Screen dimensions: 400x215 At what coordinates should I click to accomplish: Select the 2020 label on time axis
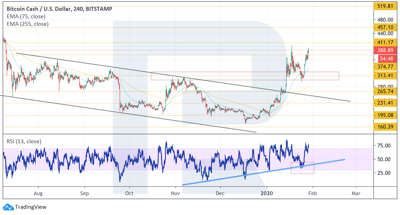266,193
